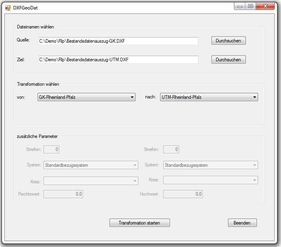Maximize the DXFGeoDat window

tap(250, 6)
